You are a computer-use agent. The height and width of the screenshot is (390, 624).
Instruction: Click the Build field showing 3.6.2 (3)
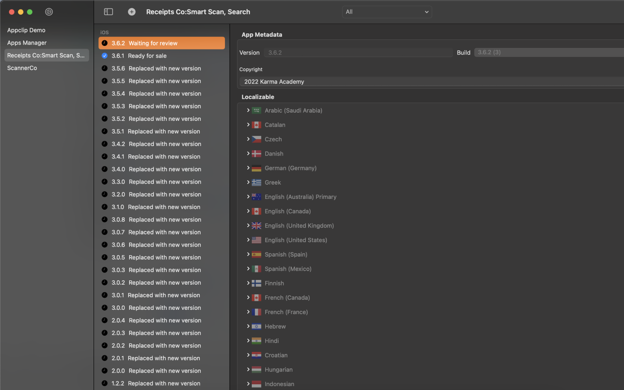[549, 52]
